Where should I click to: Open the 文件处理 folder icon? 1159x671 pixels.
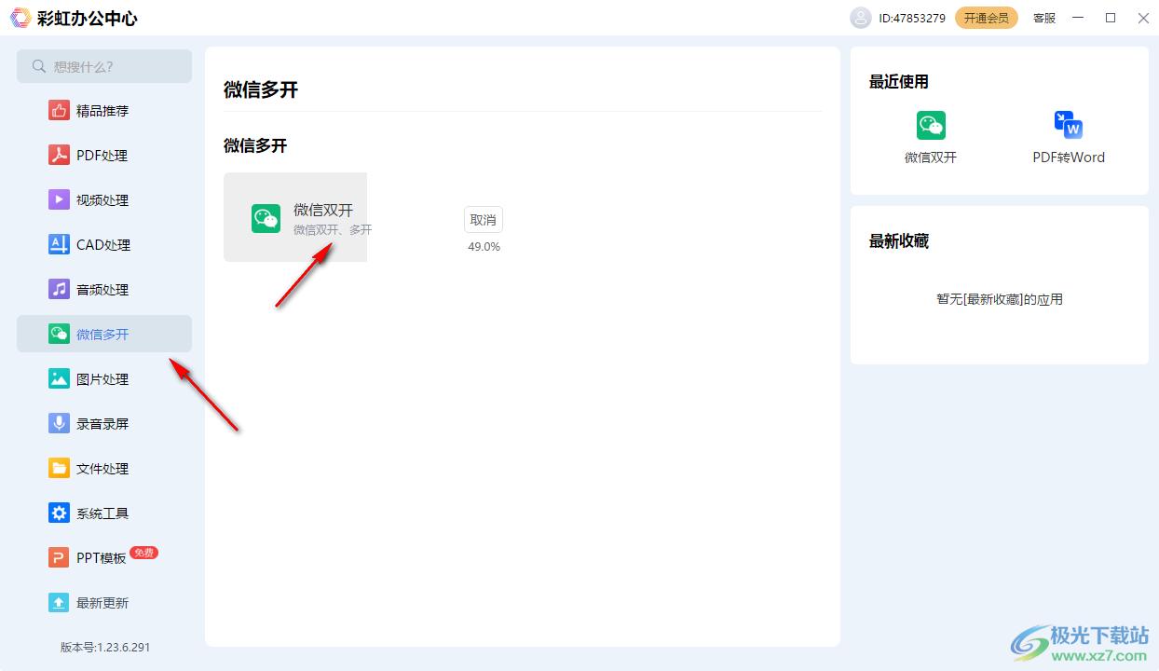pyautogui.click(x=59, y=469)
